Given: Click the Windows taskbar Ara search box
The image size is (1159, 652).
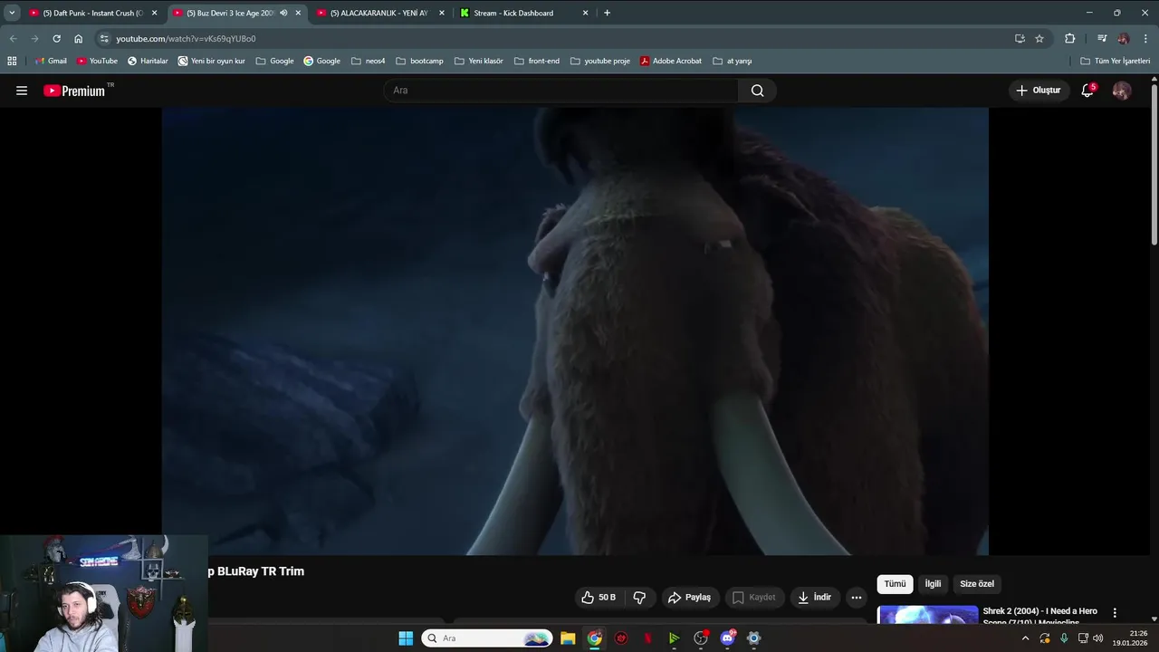Looking at the screenshot, I should coord(487,638).
